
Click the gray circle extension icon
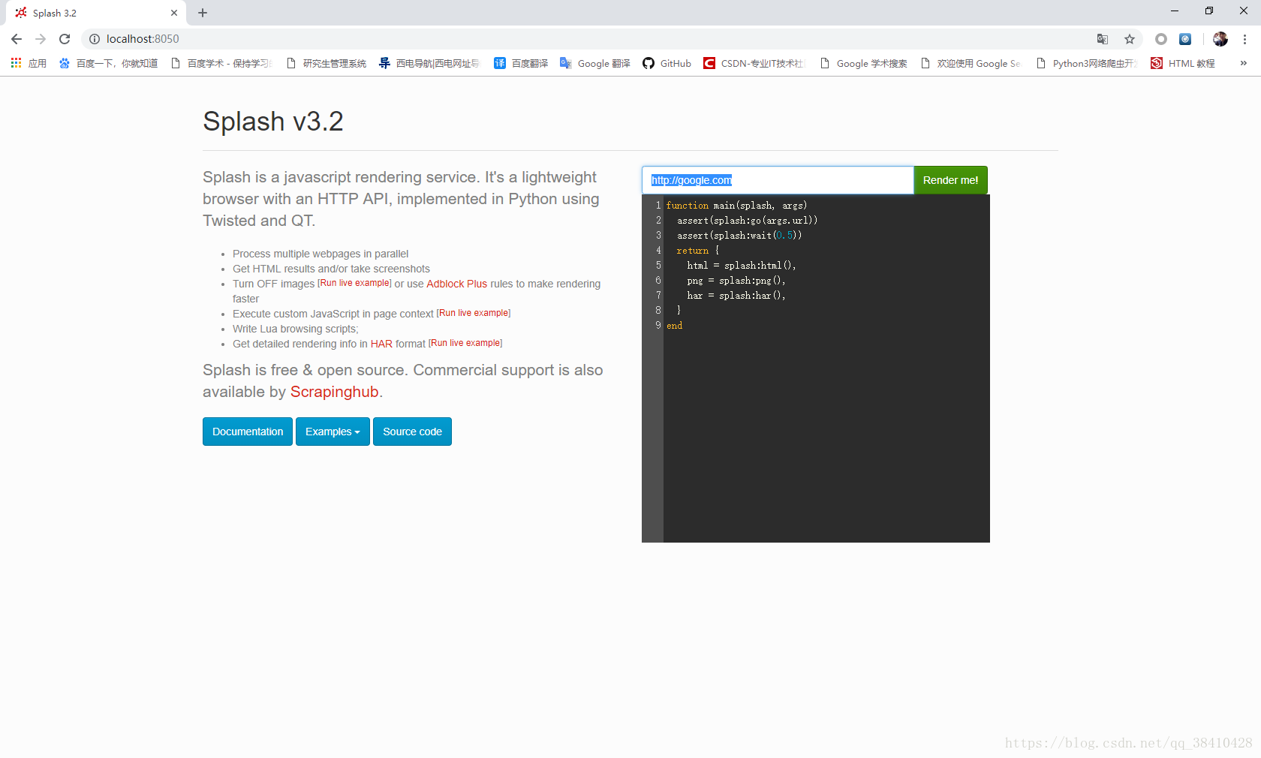coord(1161,39)
